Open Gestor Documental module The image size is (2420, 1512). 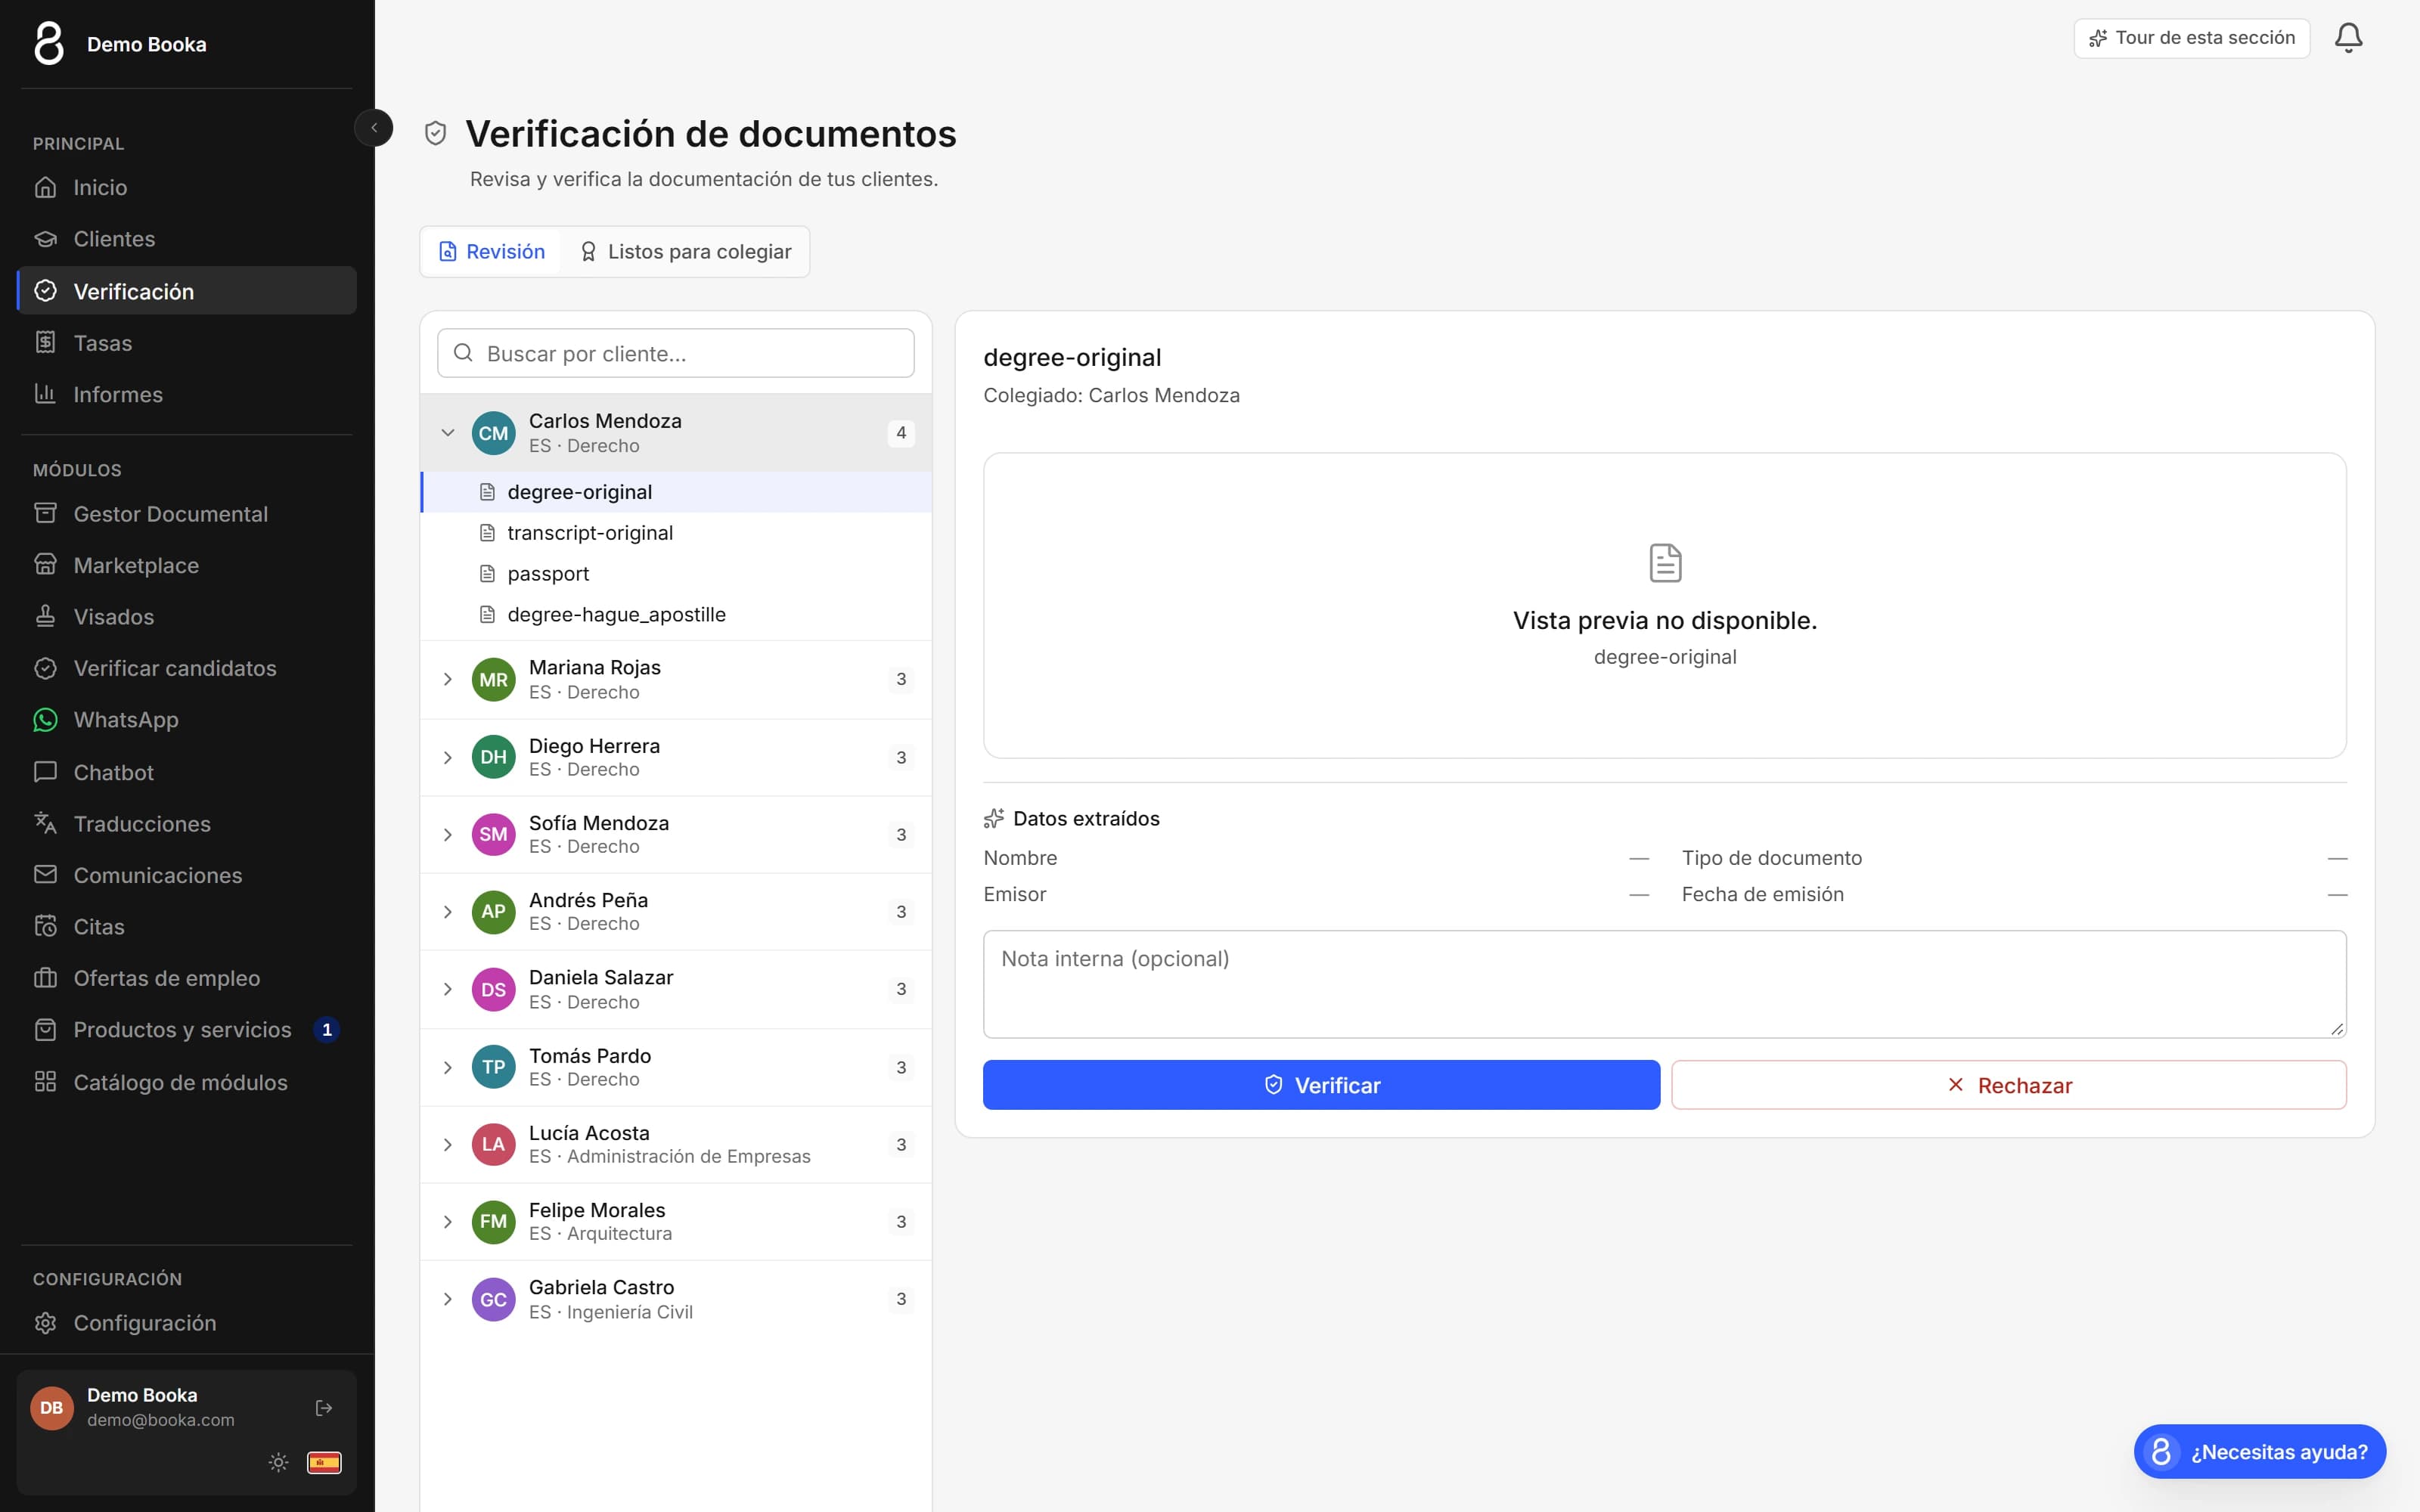[x=187, y=514]
